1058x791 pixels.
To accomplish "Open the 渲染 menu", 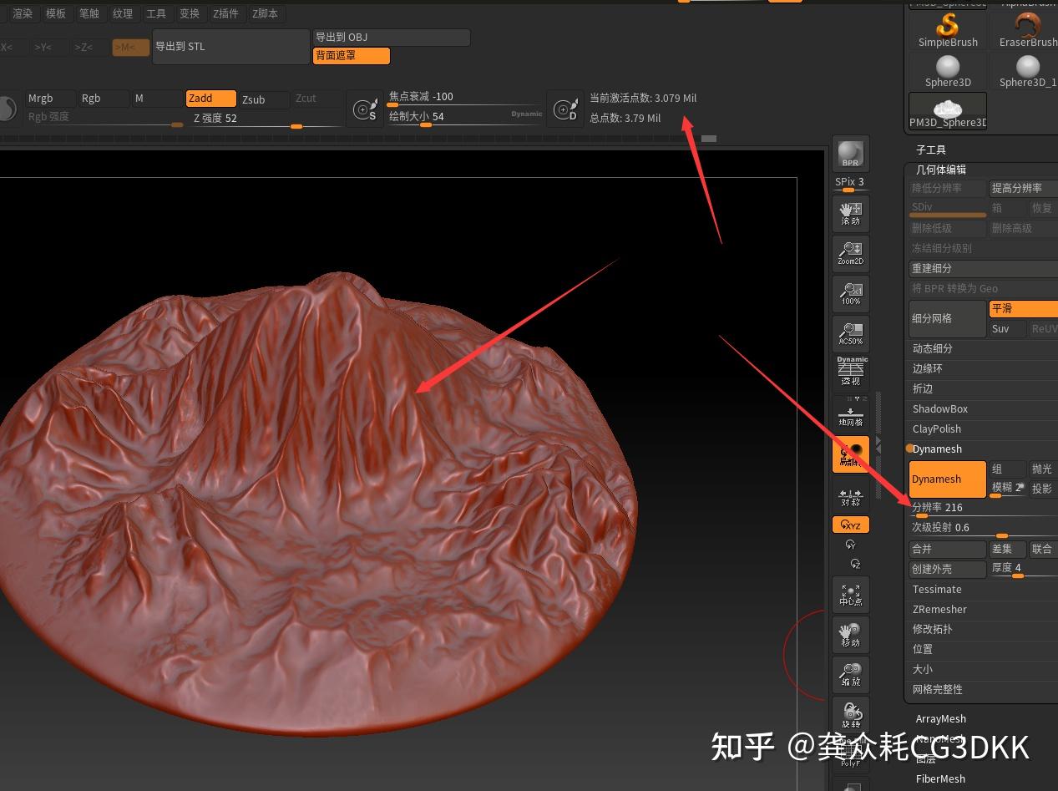I will tap(23, 13).
